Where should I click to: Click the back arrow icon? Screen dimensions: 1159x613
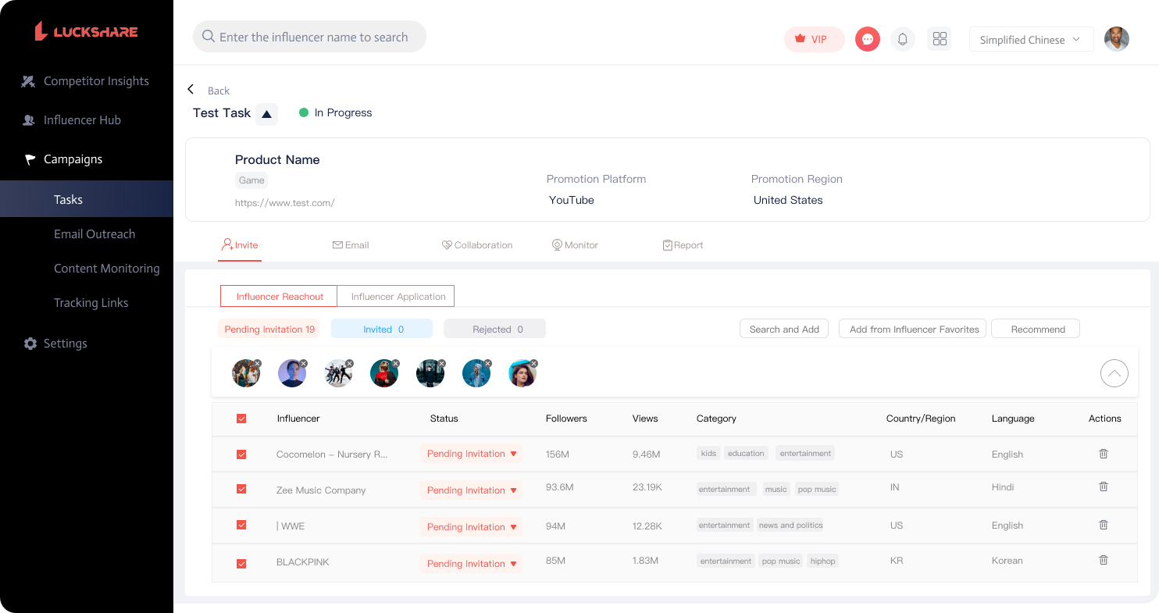[x=191, y=90]
